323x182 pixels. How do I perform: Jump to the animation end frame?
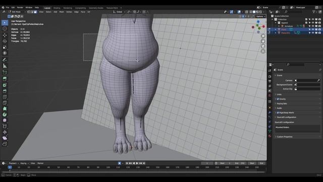(144, 163)
